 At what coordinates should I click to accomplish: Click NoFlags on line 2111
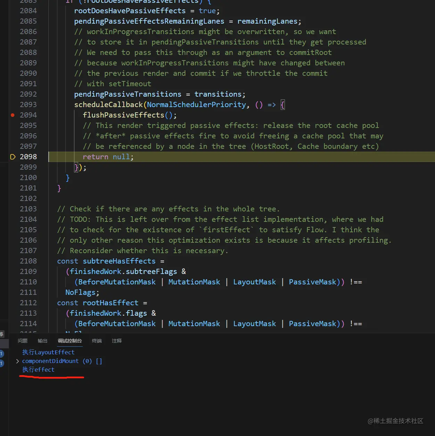[x=80, y=292]
